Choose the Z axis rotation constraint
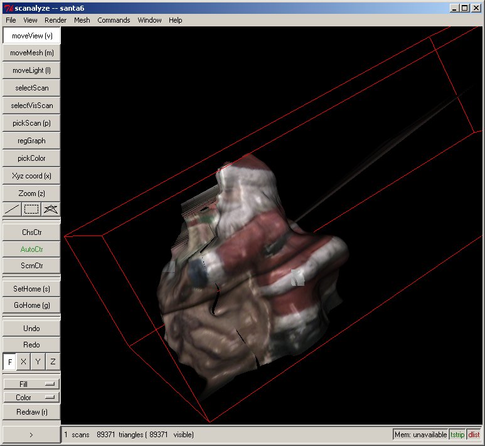The image size is (485, 446). pos(53,362)
